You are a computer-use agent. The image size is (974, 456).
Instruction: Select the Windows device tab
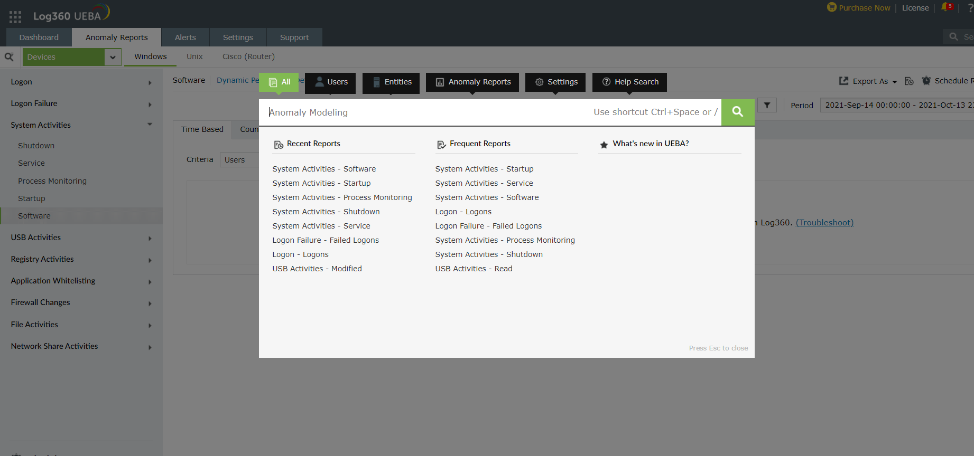[x=150, y=56]
